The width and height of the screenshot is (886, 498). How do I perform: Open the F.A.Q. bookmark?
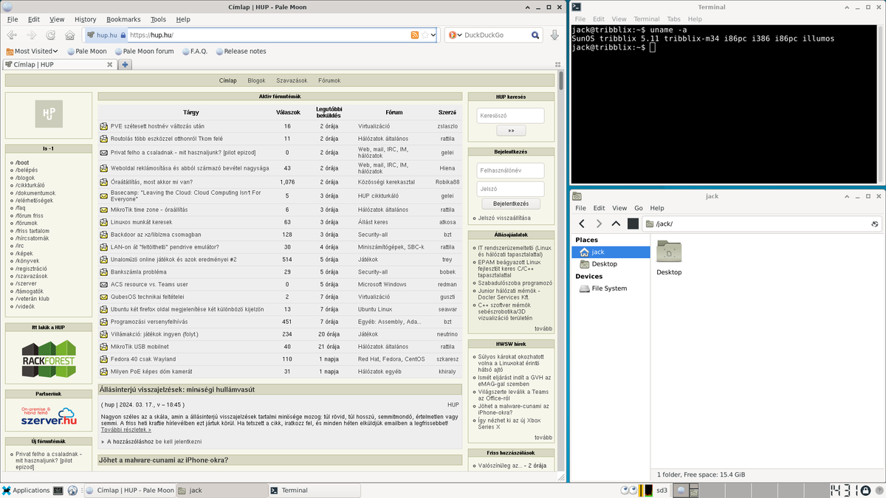[x=194, y=52]
